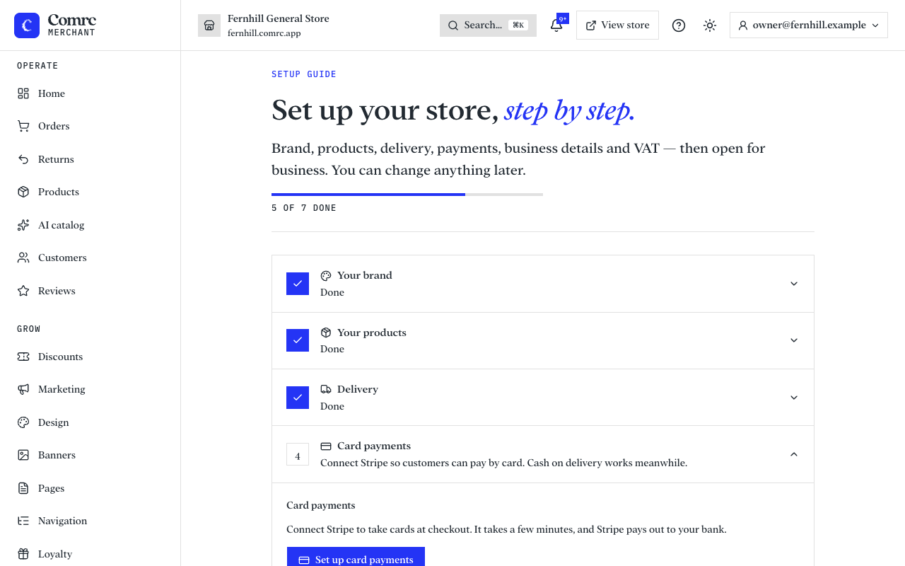905x566 pixels.
Task: Click the Discounts ticket icon
Action: [x=23, y=357]
